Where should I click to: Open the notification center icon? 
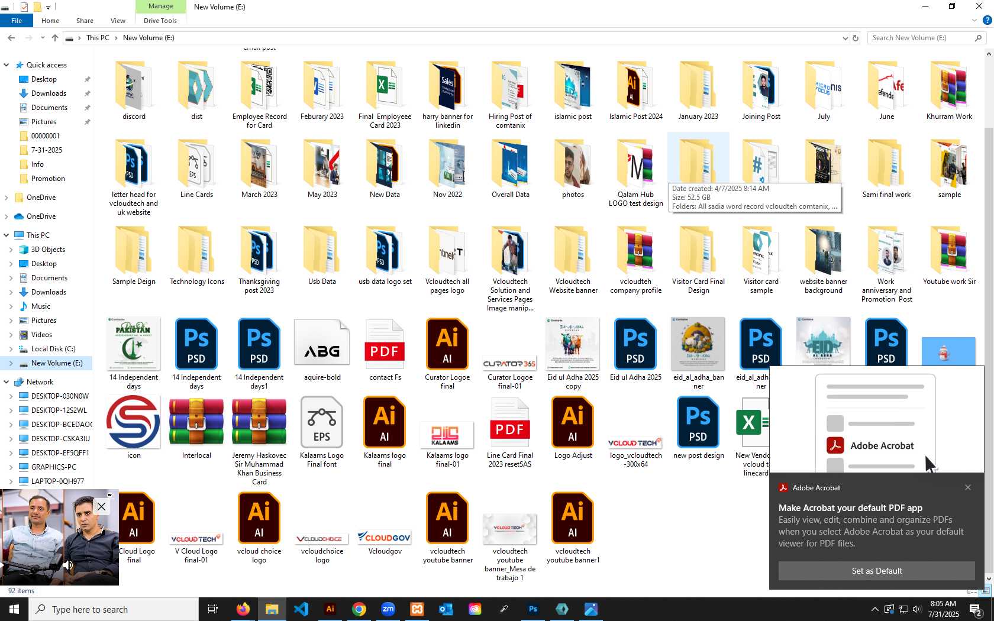coord(976,609)
